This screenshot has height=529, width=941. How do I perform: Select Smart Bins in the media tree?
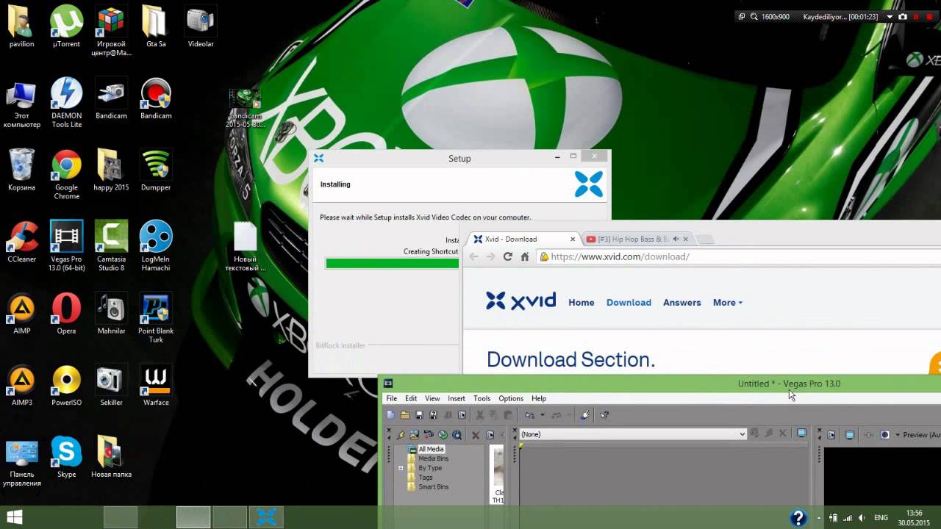(x=433, y=487)
